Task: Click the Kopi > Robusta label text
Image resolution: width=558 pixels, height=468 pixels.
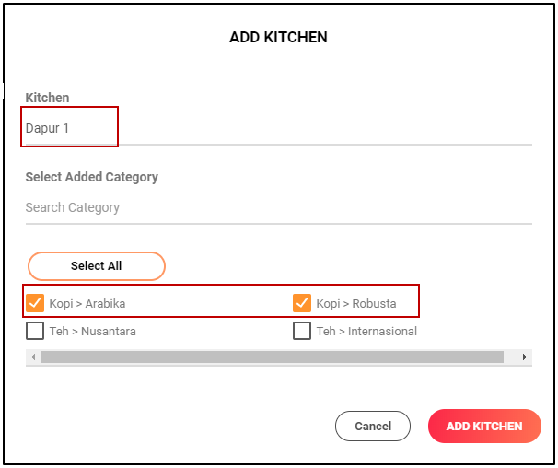Action: click(356, 303)
